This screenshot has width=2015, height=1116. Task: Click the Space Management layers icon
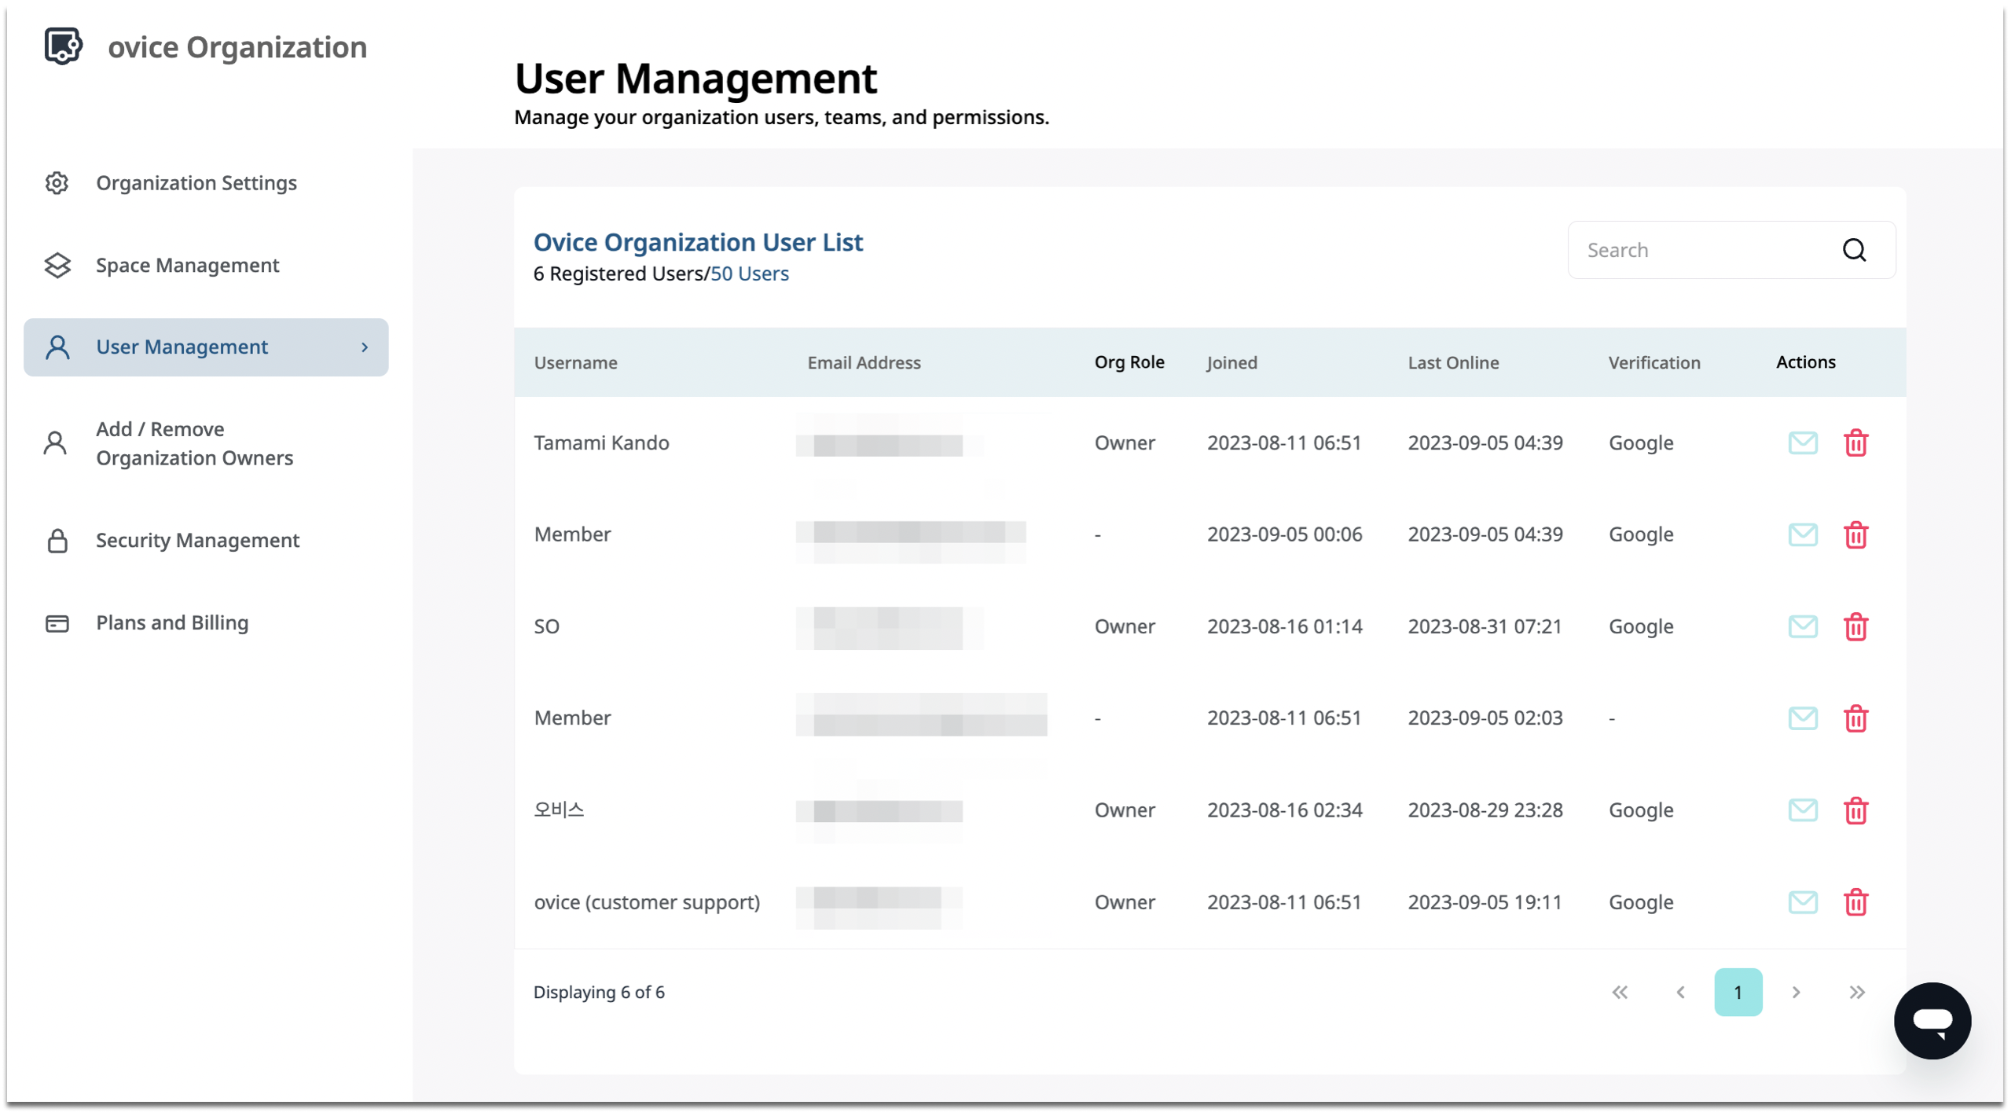click(x=57, y=266)
